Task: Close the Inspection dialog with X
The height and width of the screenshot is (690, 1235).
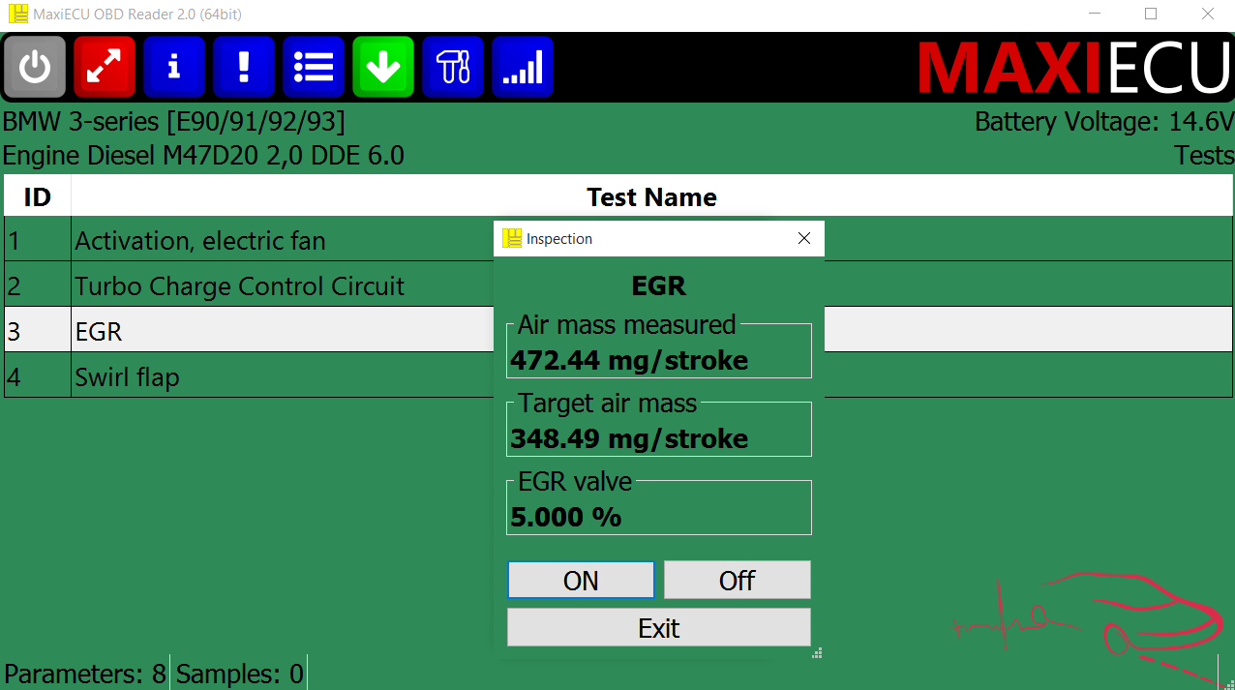Action: (804, 238)
